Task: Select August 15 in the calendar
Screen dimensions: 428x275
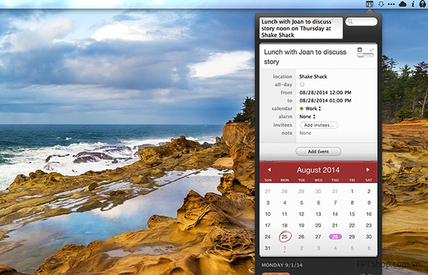Action: click(352, 214)
